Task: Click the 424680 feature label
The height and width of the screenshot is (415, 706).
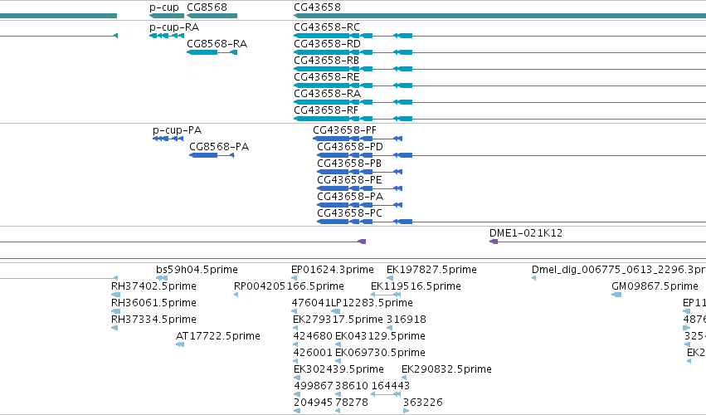Action: point(313,336)
